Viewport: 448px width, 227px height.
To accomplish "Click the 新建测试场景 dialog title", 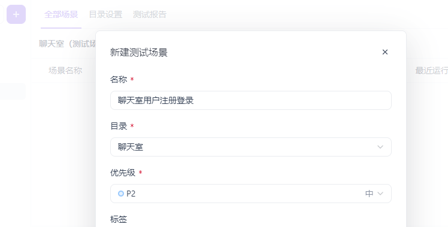I will (x=139, y=53).
